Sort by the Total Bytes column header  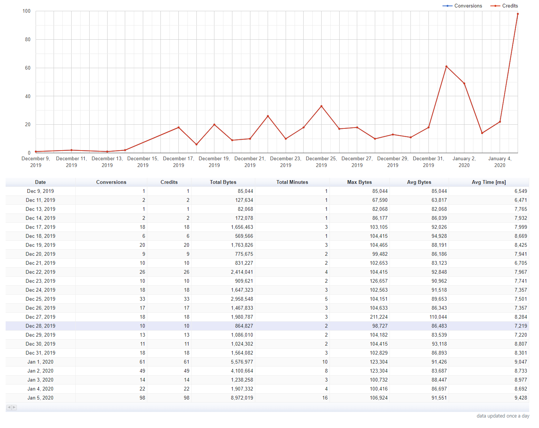click(223, 182)
